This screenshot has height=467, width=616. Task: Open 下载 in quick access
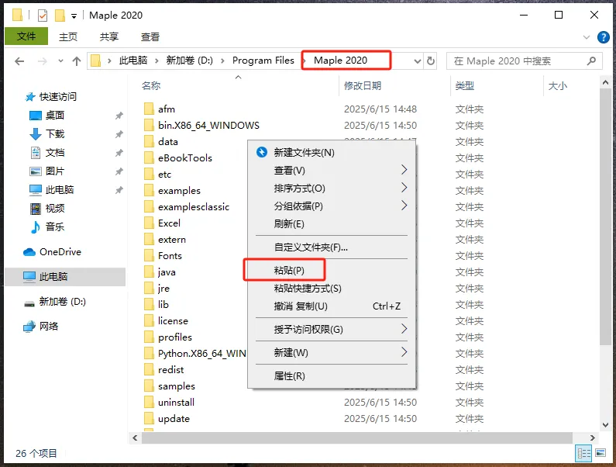coord(54,133)
